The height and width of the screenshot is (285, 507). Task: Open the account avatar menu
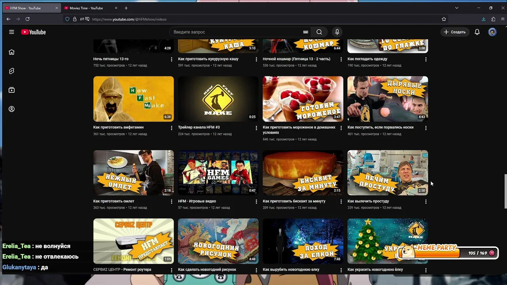[492, 32]
